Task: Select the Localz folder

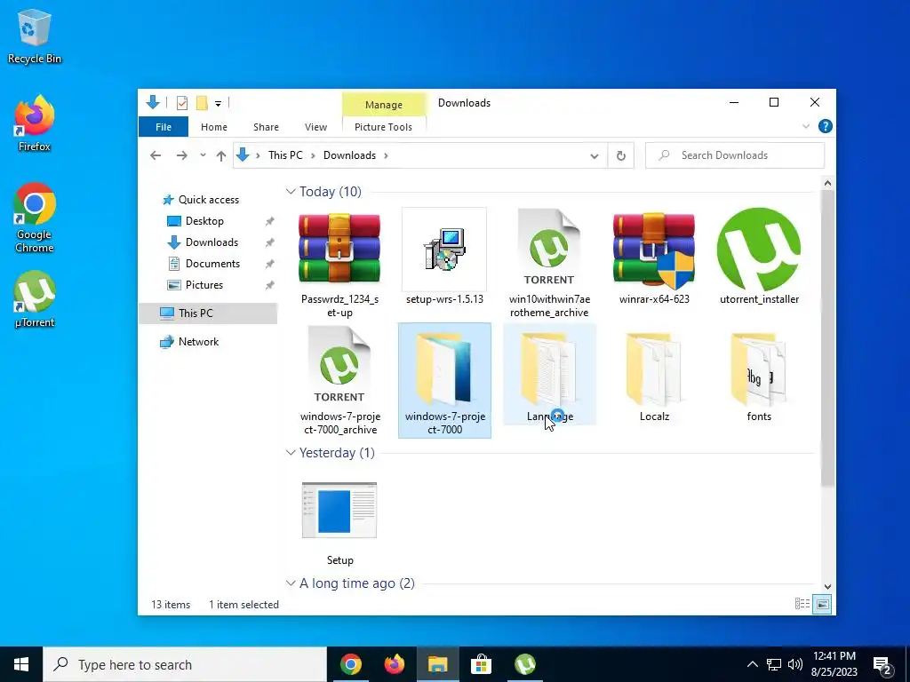Action: click(654, 375)
